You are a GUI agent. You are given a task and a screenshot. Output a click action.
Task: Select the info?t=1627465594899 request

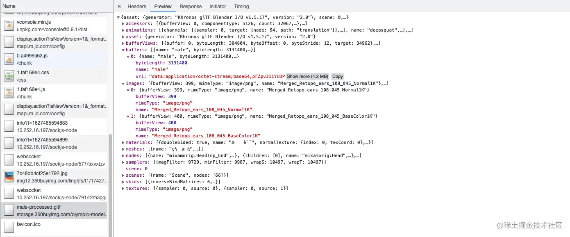coord(54,143)
